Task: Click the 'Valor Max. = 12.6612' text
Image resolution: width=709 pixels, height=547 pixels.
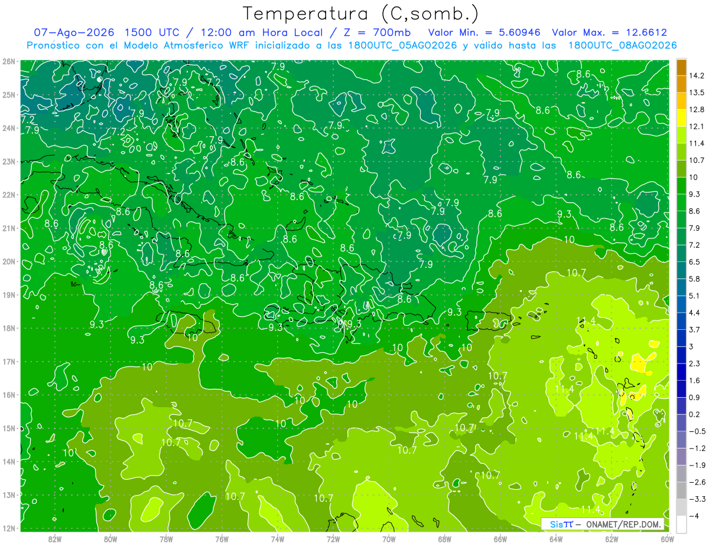Action: coord(610,32)
